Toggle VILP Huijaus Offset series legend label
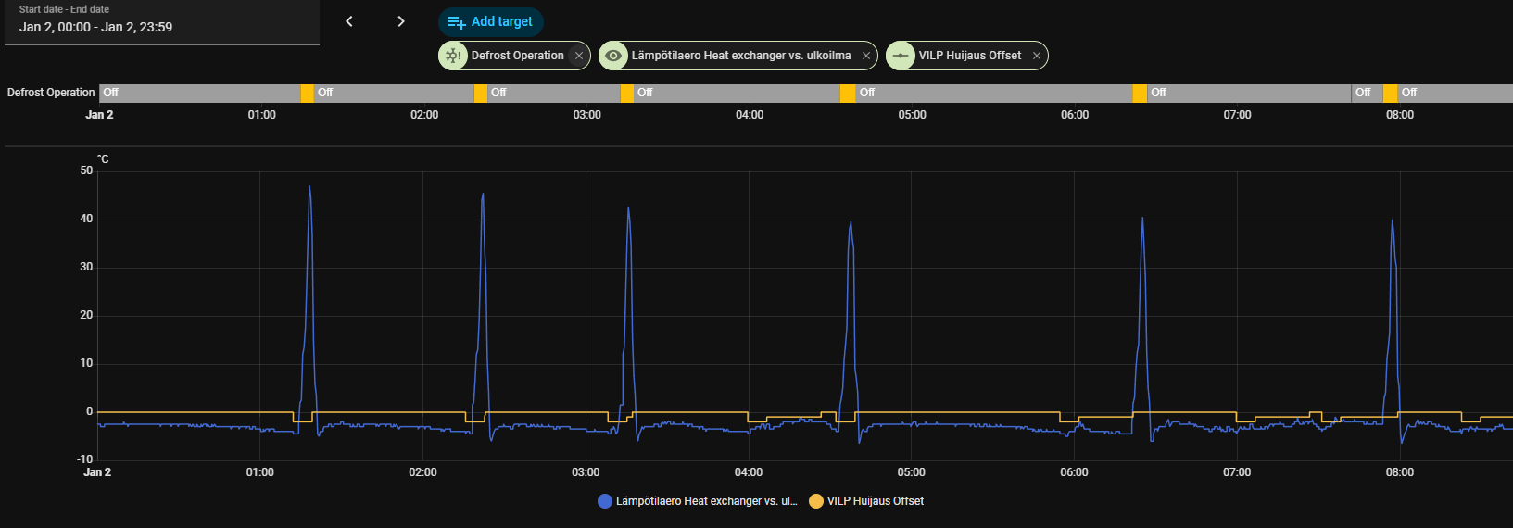This screenshot has width=1513, height=528. click(x=875, y=501)
